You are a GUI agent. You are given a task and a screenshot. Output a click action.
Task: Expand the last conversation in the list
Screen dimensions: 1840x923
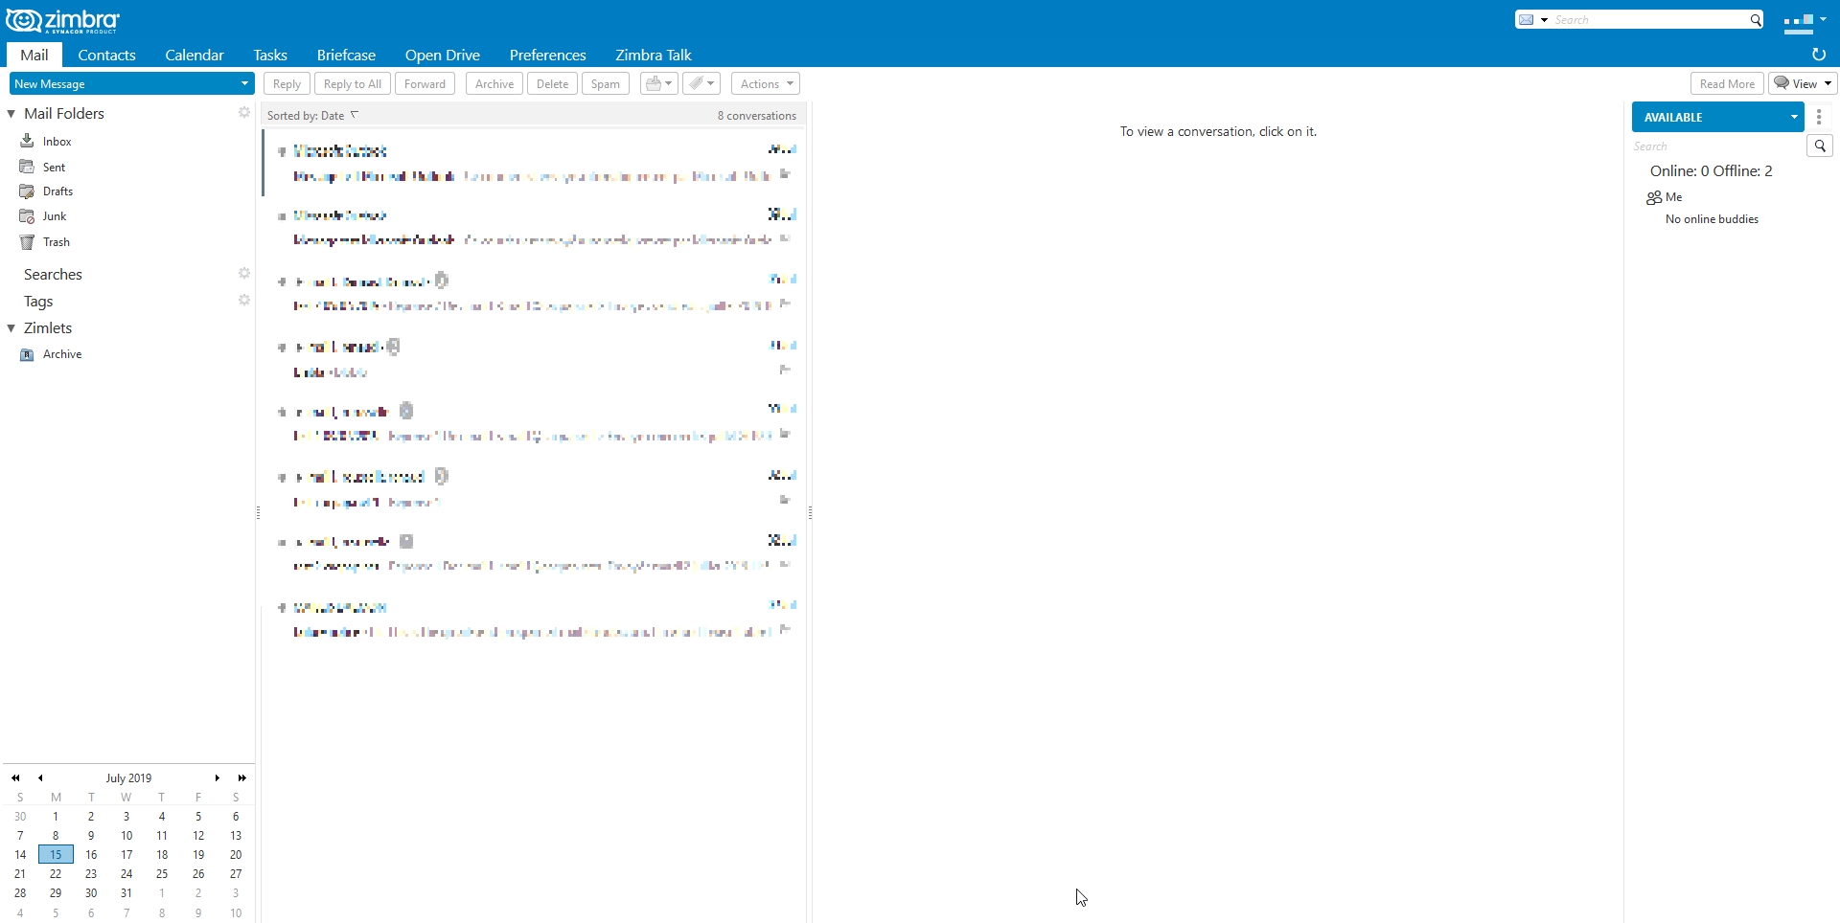(283, 608)
